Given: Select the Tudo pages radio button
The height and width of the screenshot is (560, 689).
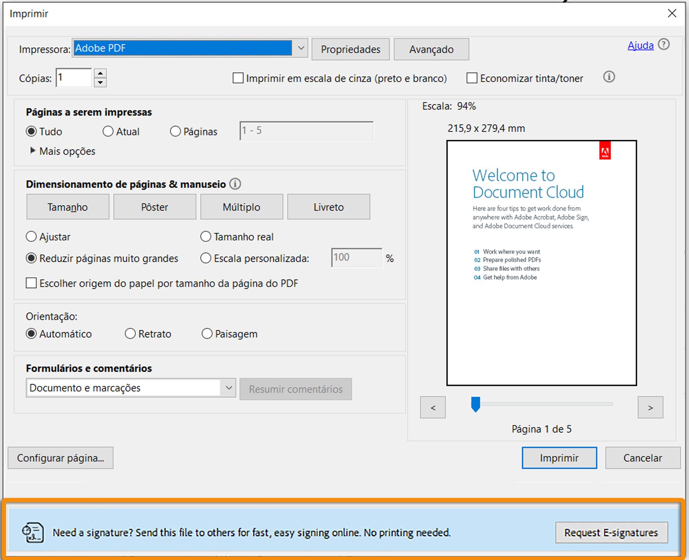Looking at the screenshot, I should point(31,132).
